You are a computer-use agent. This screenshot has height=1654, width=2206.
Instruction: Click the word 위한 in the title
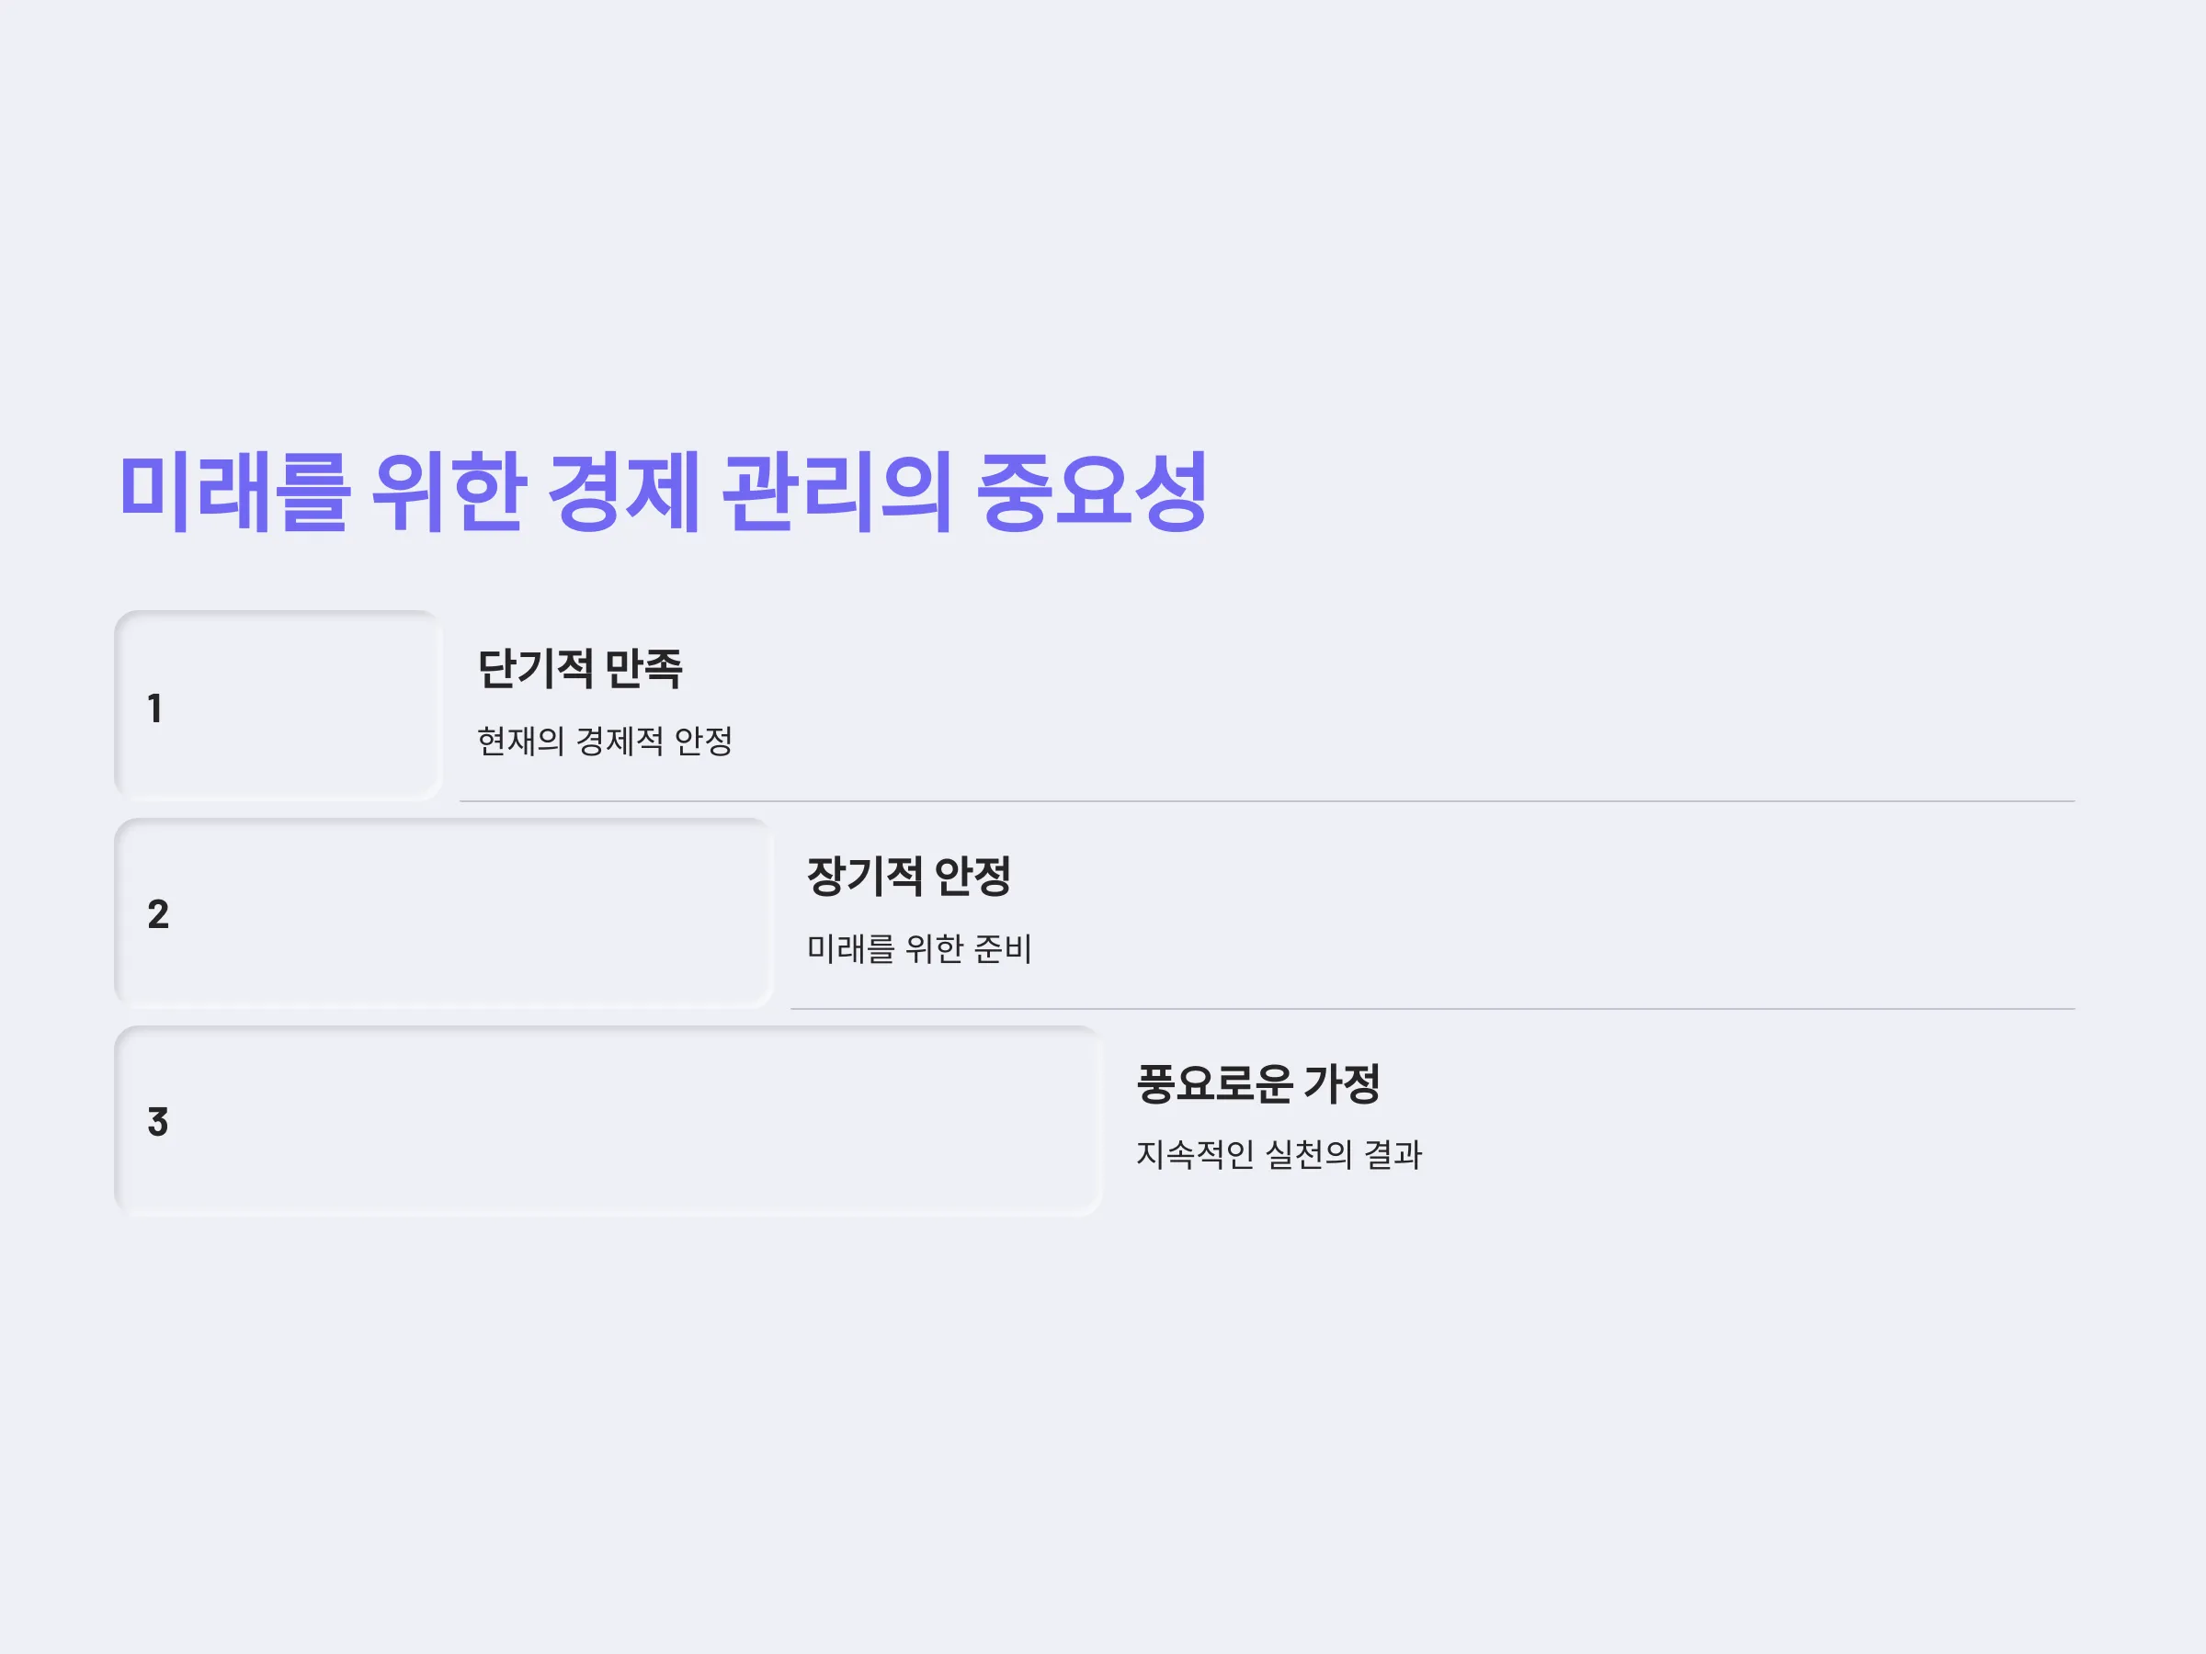449,491
